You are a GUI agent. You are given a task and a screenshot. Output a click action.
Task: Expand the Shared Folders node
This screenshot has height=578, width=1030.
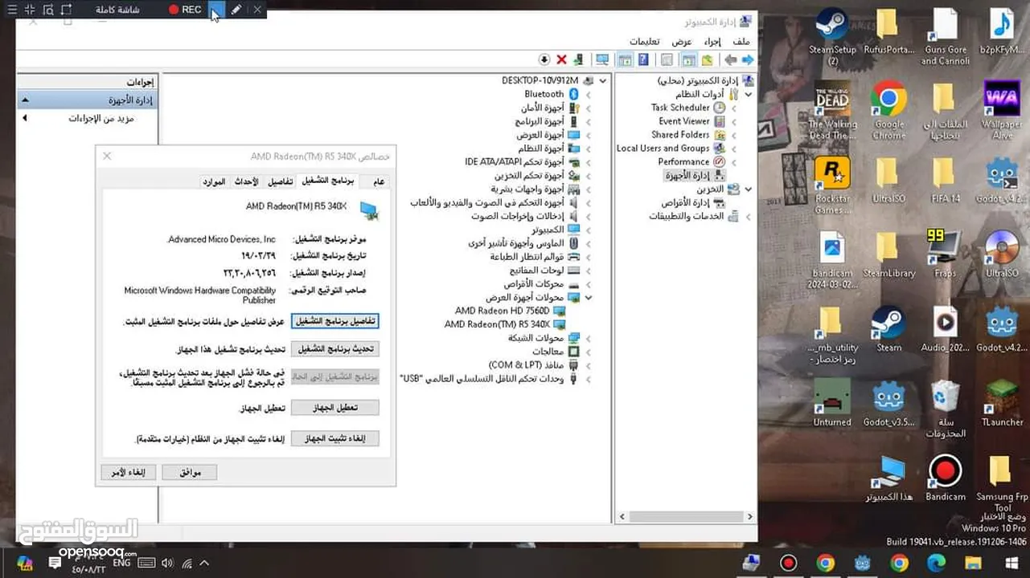coord(734,136)
